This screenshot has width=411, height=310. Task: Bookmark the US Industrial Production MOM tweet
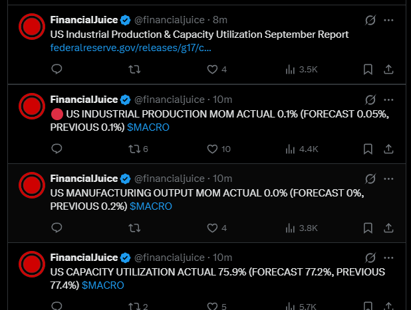368,149
